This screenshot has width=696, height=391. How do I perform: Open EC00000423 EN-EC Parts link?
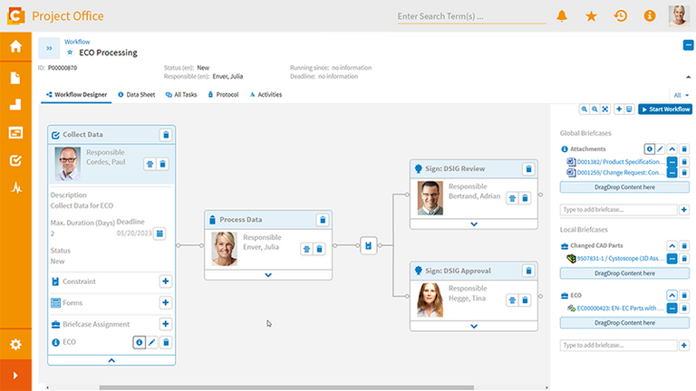click(x=621, y=308)
